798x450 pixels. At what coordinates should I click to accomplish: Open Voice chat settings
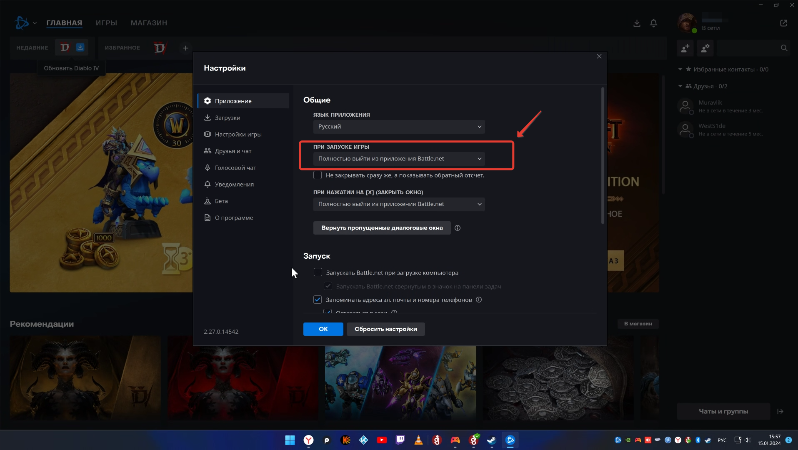[x=243, y=168]
